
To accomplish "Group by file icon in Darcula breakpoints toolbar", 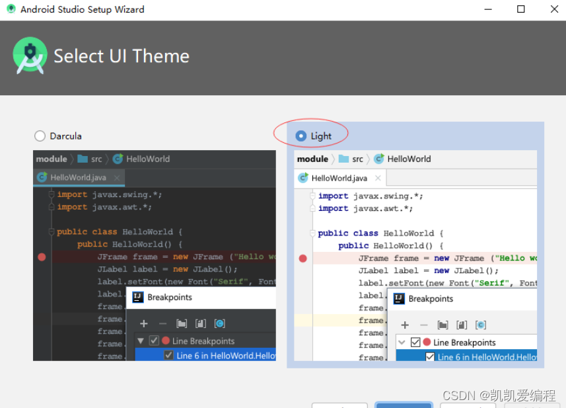I will 201,323.
